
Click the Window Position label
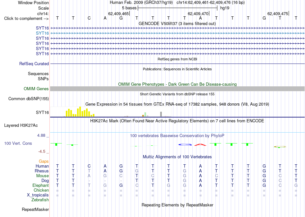(x=33, y=3)
